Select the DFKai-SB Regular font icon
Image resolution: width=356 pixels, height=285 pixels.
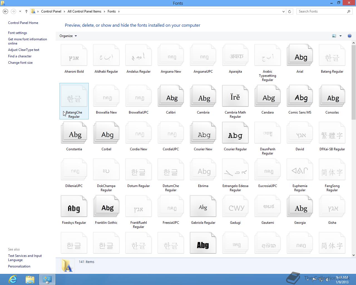click(332, 133)
